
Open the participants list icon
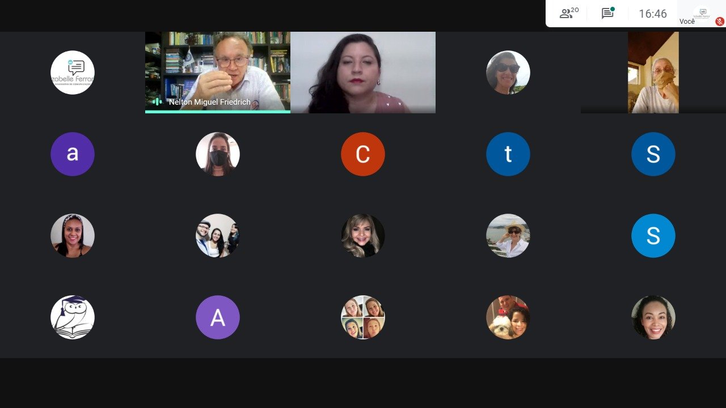click(569, 13)
